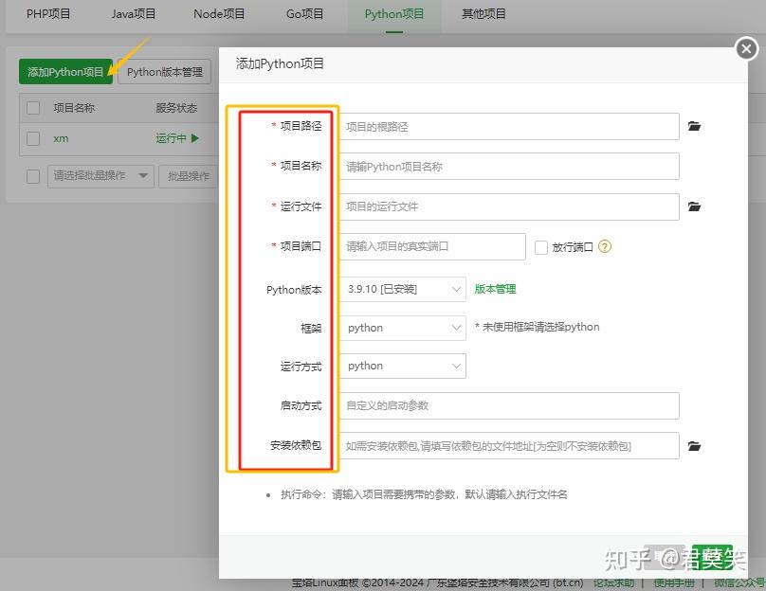Viewport: 766px width, 591px height.
Task: Click the 运行中 status link
Action: coord(171,138)
